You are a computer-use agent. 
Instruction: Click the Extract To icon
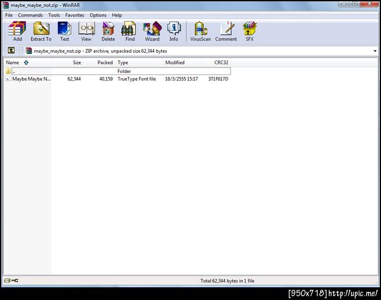[x=41, y=31]
